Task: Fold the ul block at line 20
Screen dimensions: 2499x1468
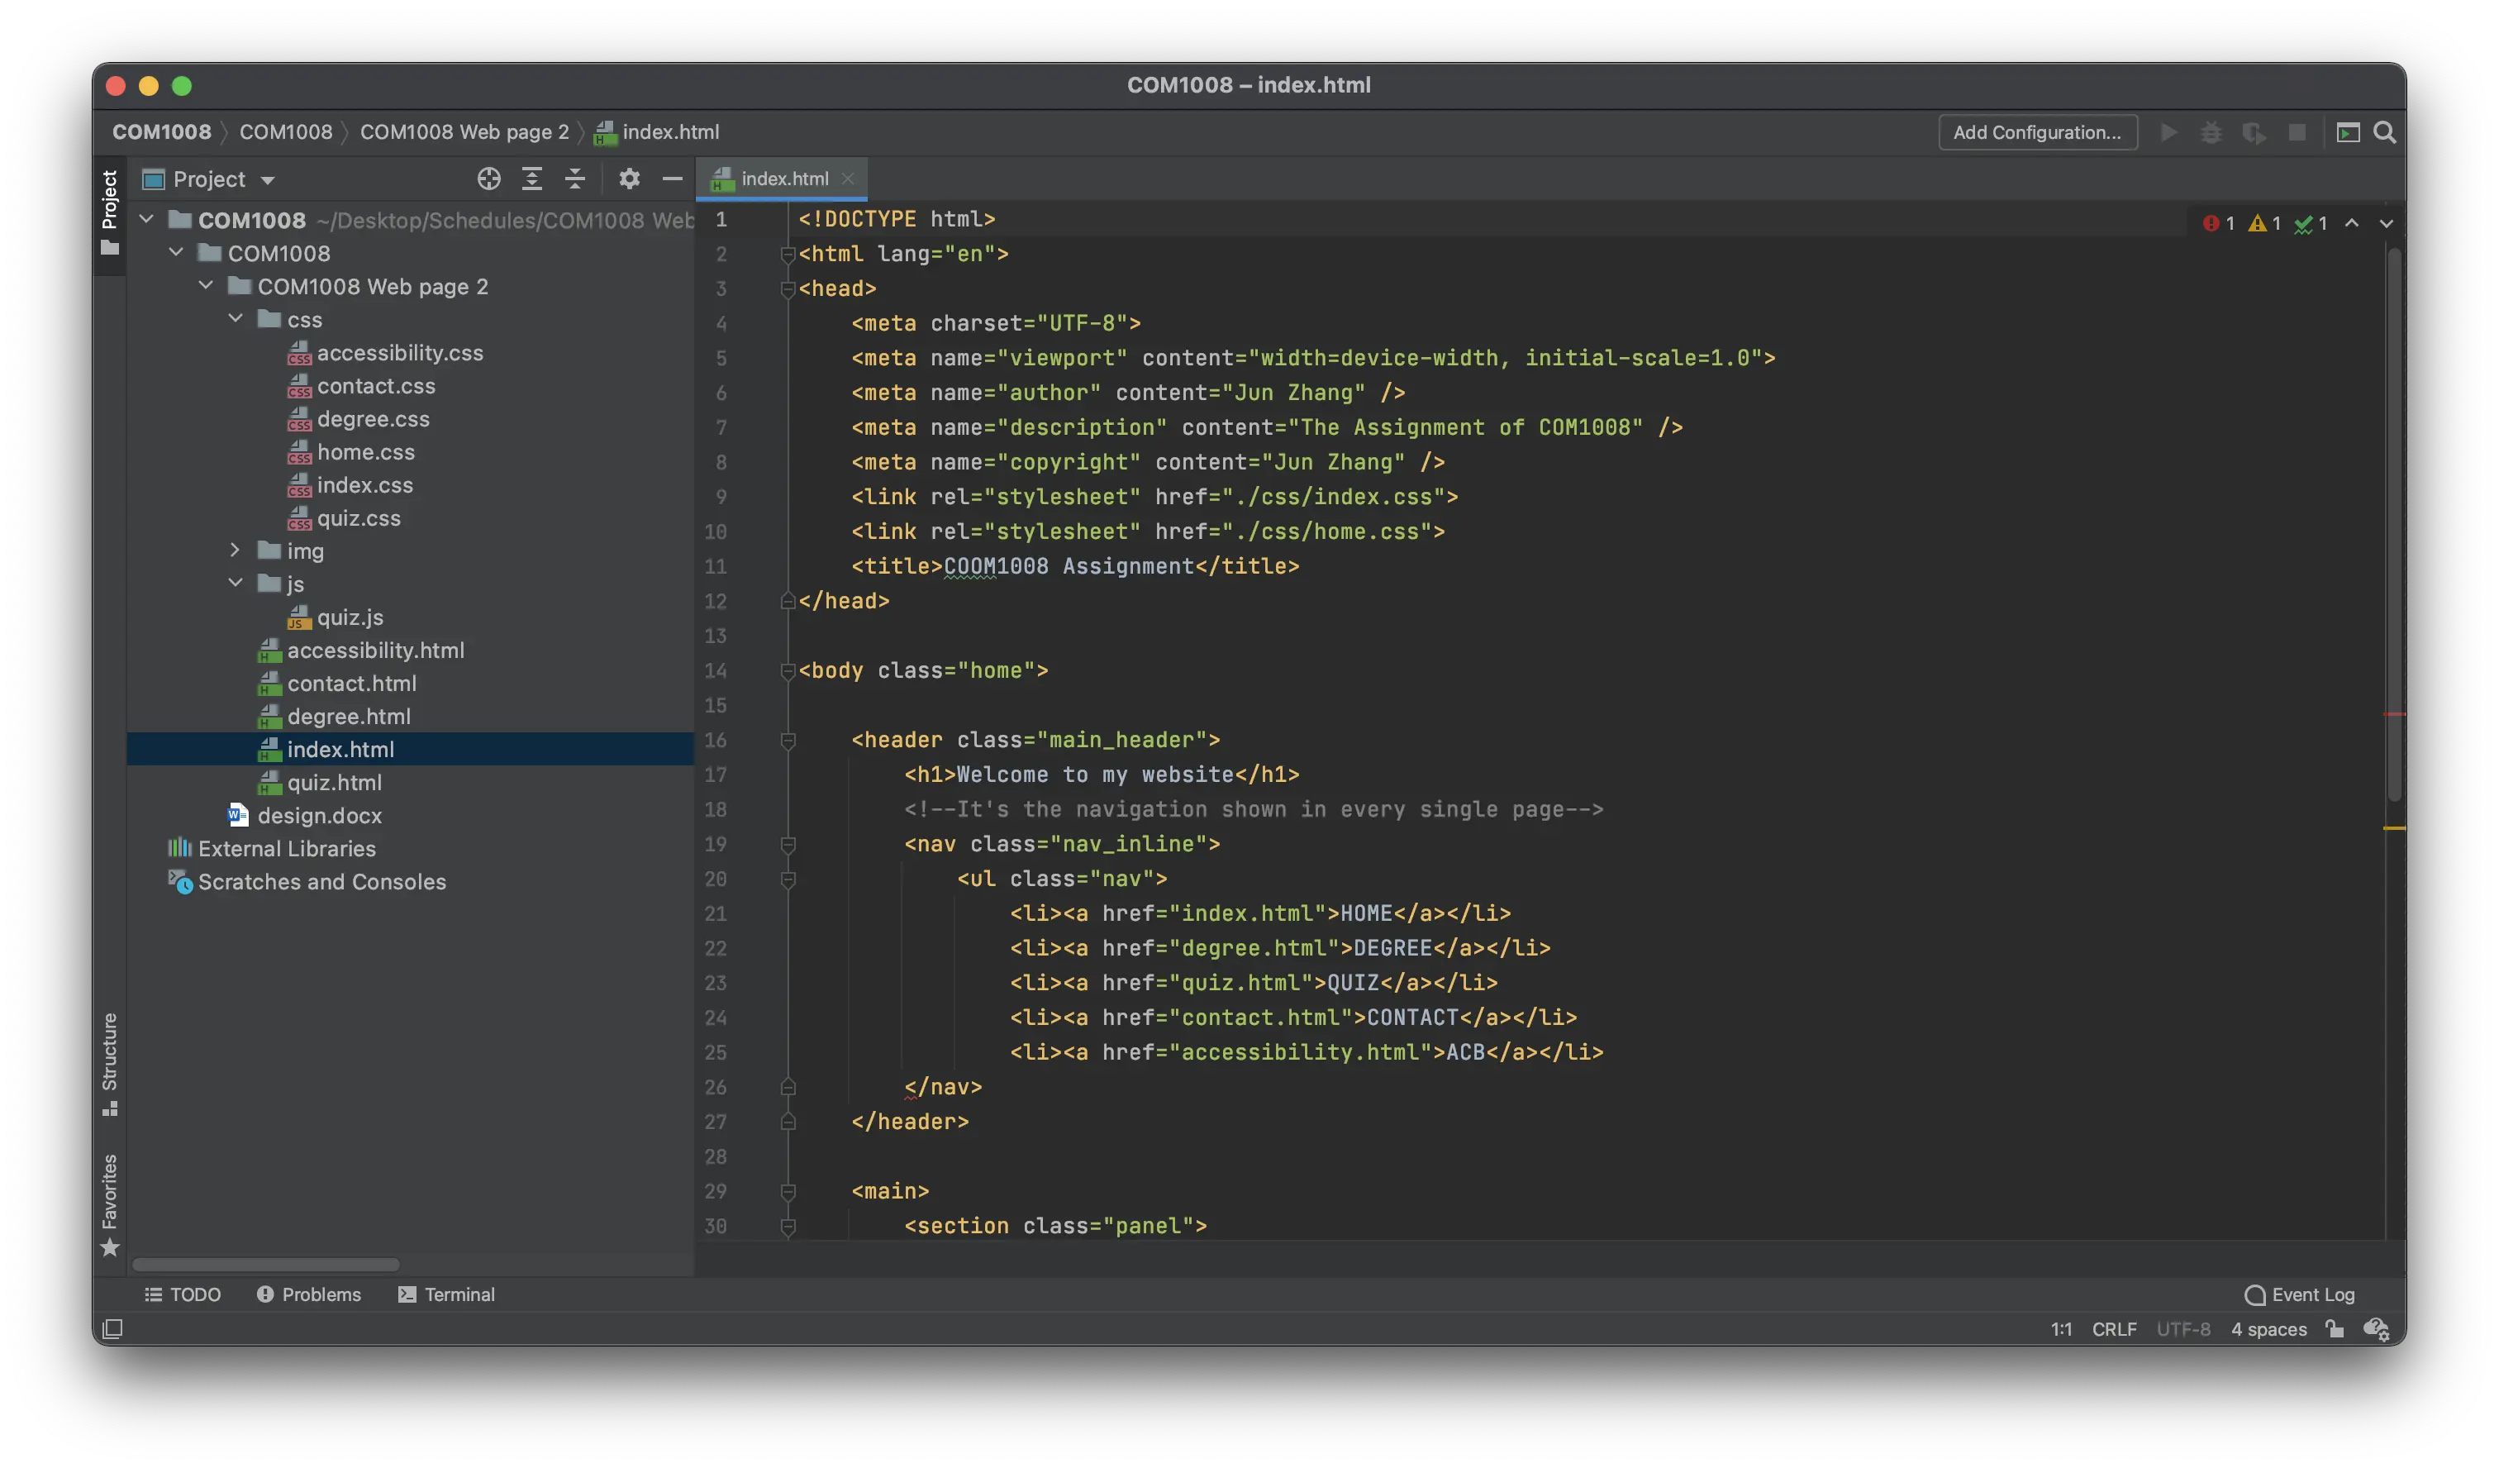Action: [x=788, y=879]
